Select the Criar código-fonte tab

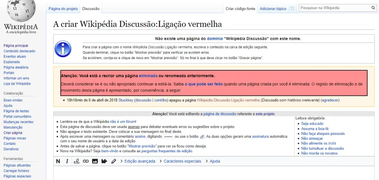pyautogui.click(x=240, y=9)
